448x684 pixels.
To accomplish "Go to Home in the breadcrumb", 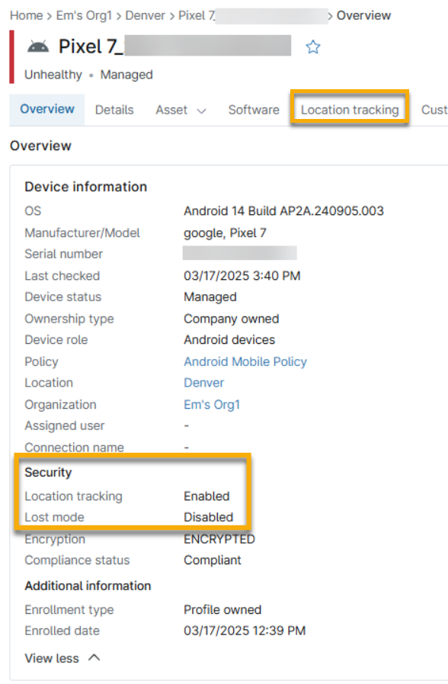I will click(x=26, y=16).
